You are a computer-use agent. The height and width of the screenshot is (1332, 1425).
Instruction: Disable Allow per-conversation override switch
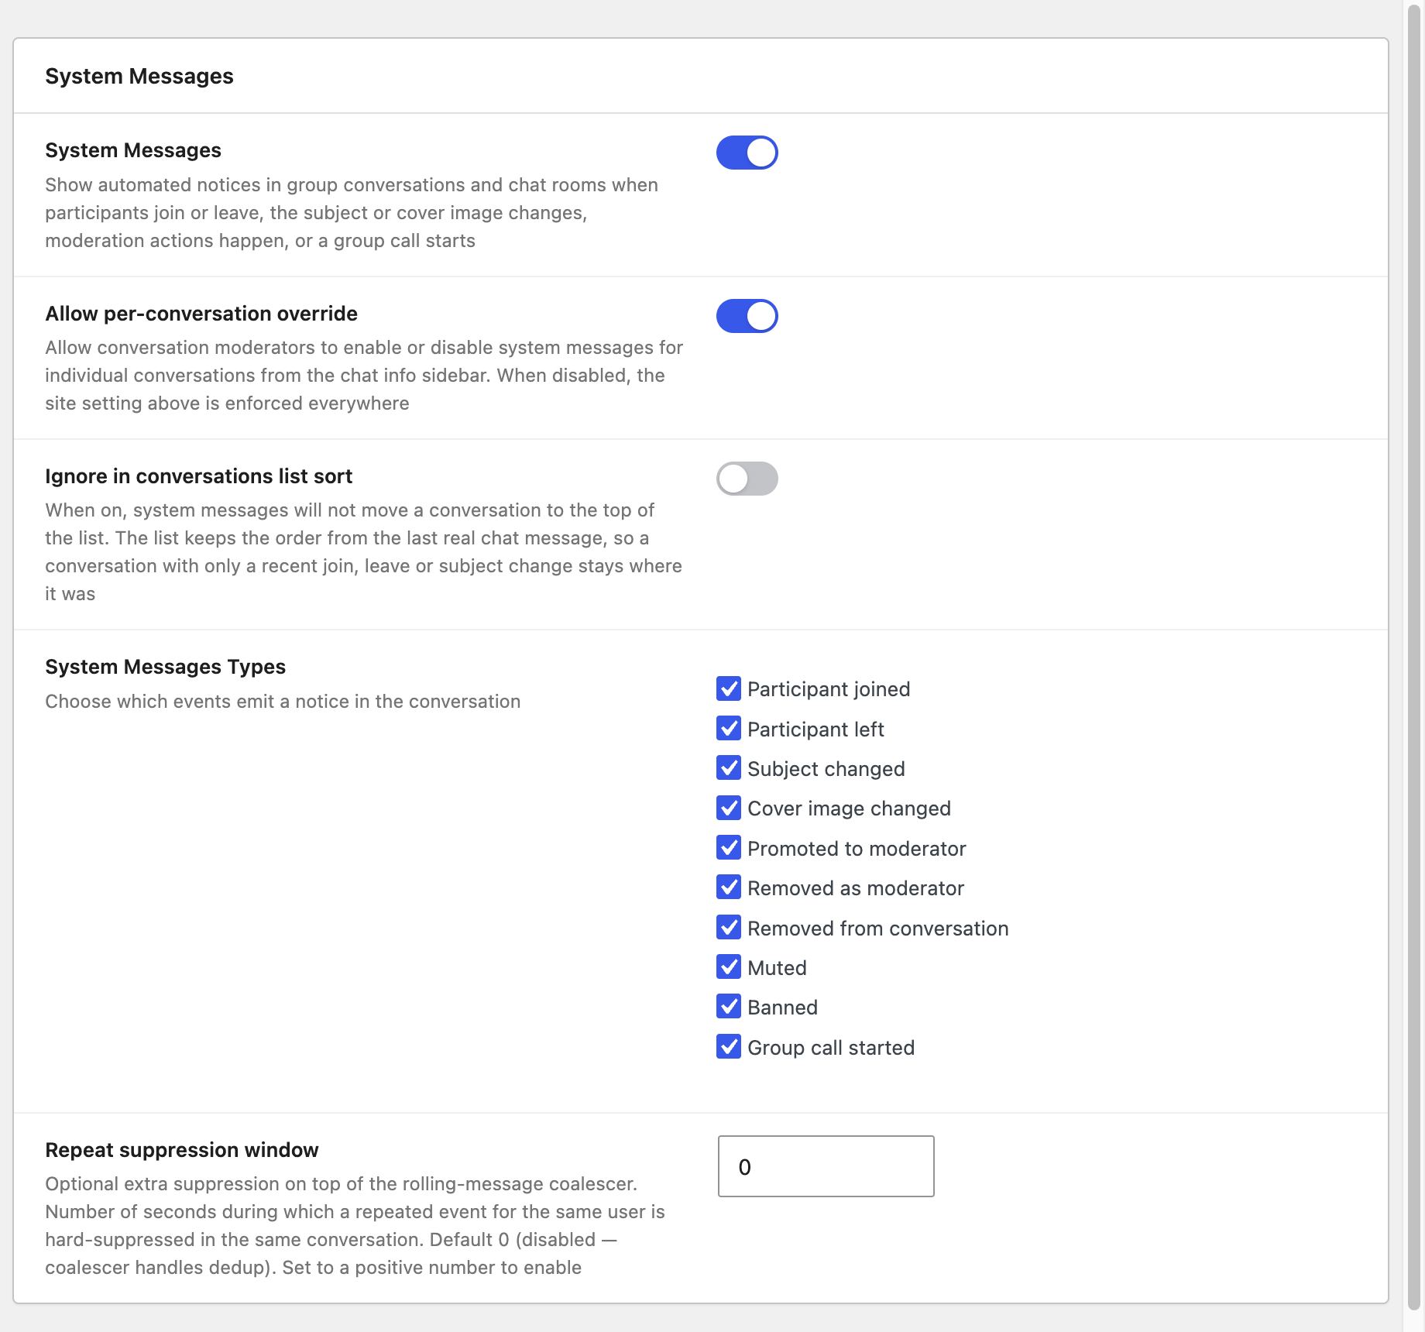click(747, 316)
